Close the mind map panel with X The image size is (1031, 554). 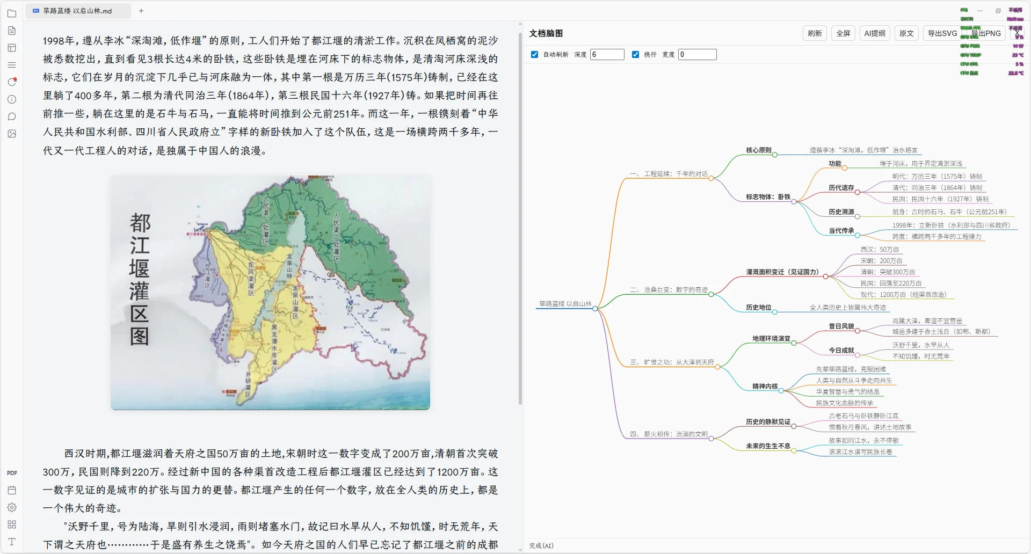(1017, 33)
